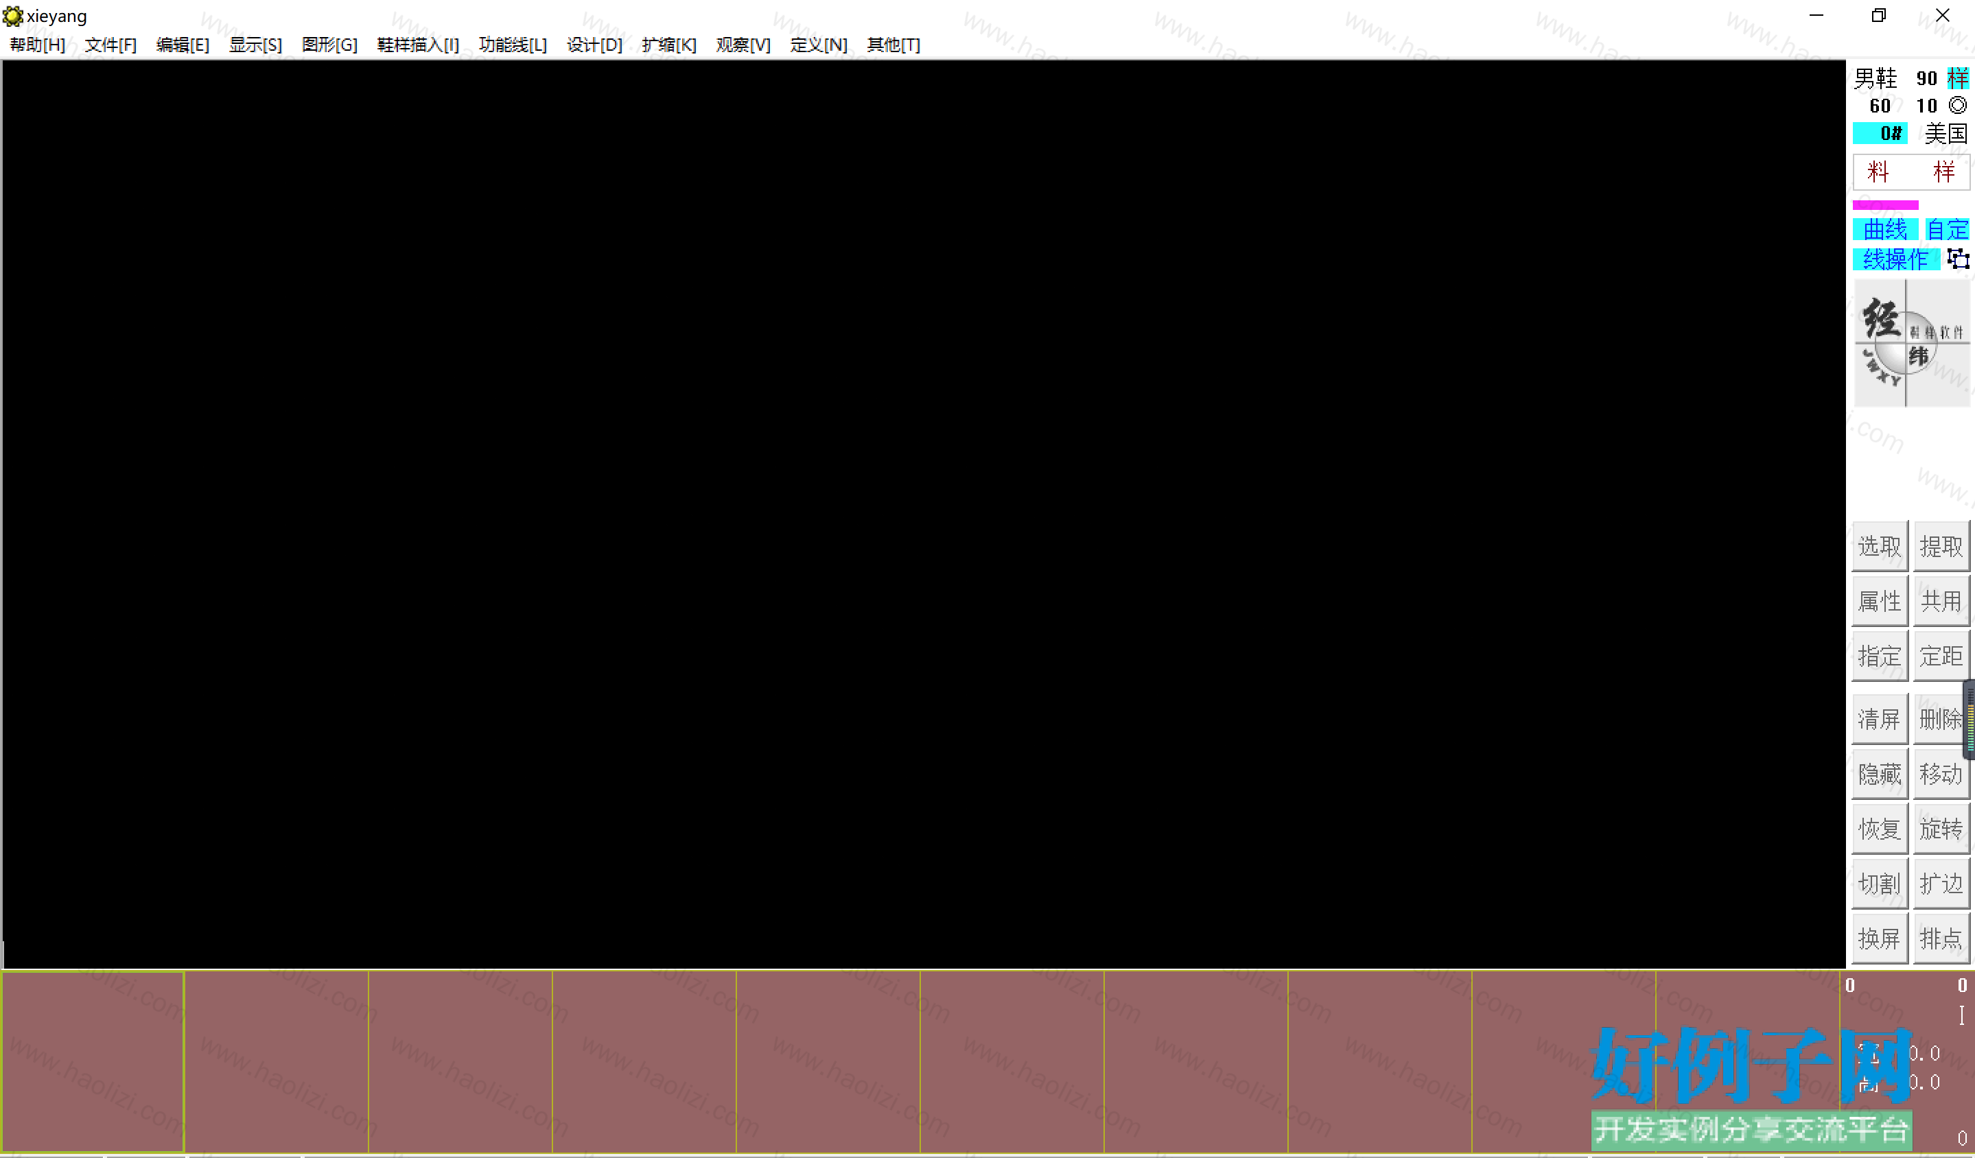Click the double-circle ◎ icon
Image resolution: width=1975 pixels, height=1158 pixels.
point(1958,105)
